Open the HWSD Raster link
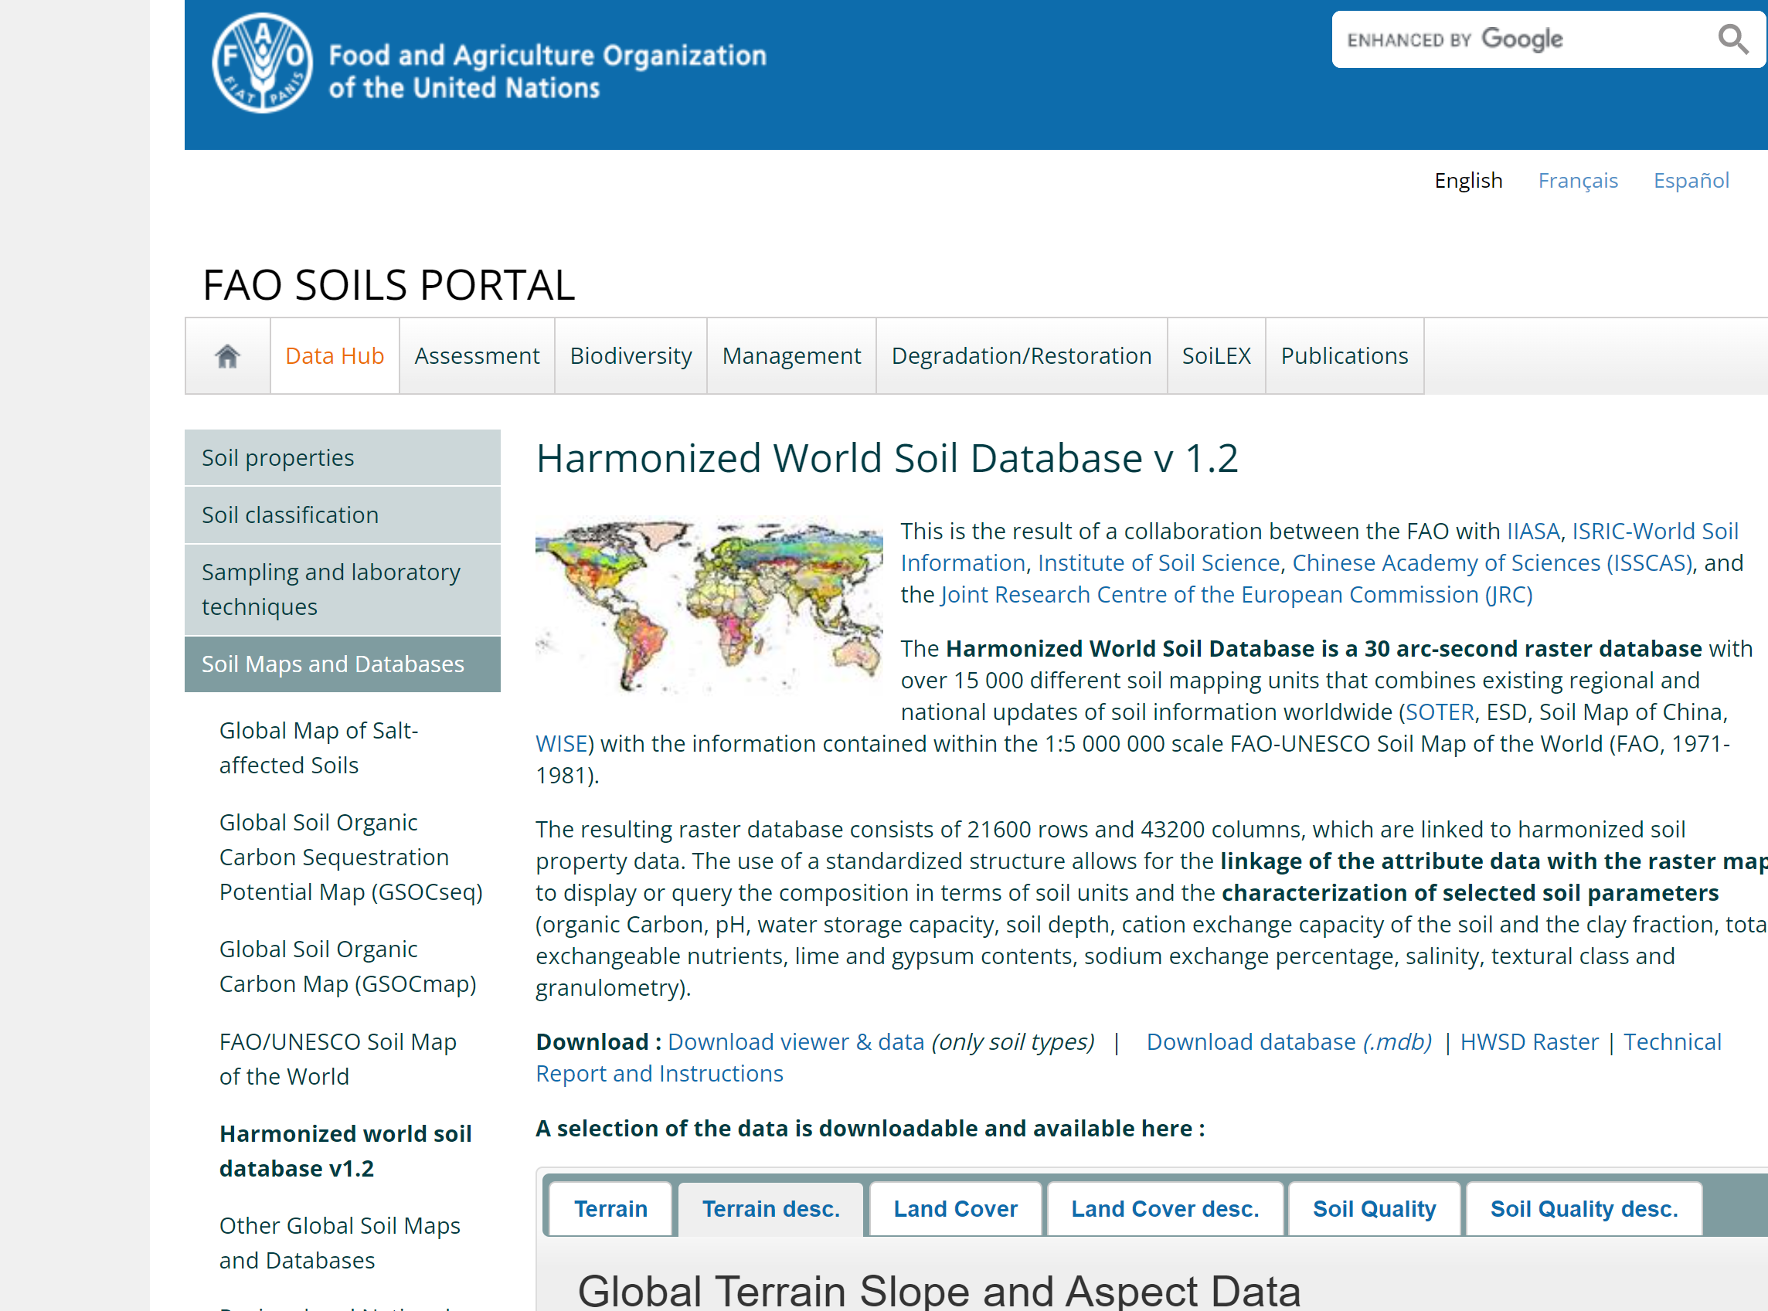 1529,1042
